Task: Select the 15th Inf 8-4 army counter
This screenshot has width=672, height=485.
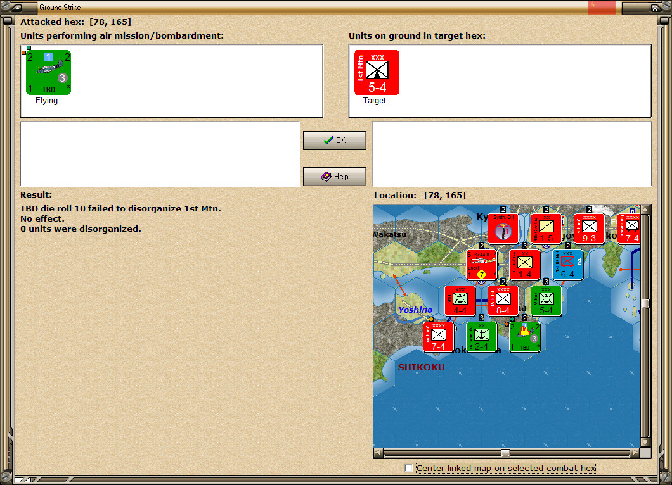Action: [503, 301]
